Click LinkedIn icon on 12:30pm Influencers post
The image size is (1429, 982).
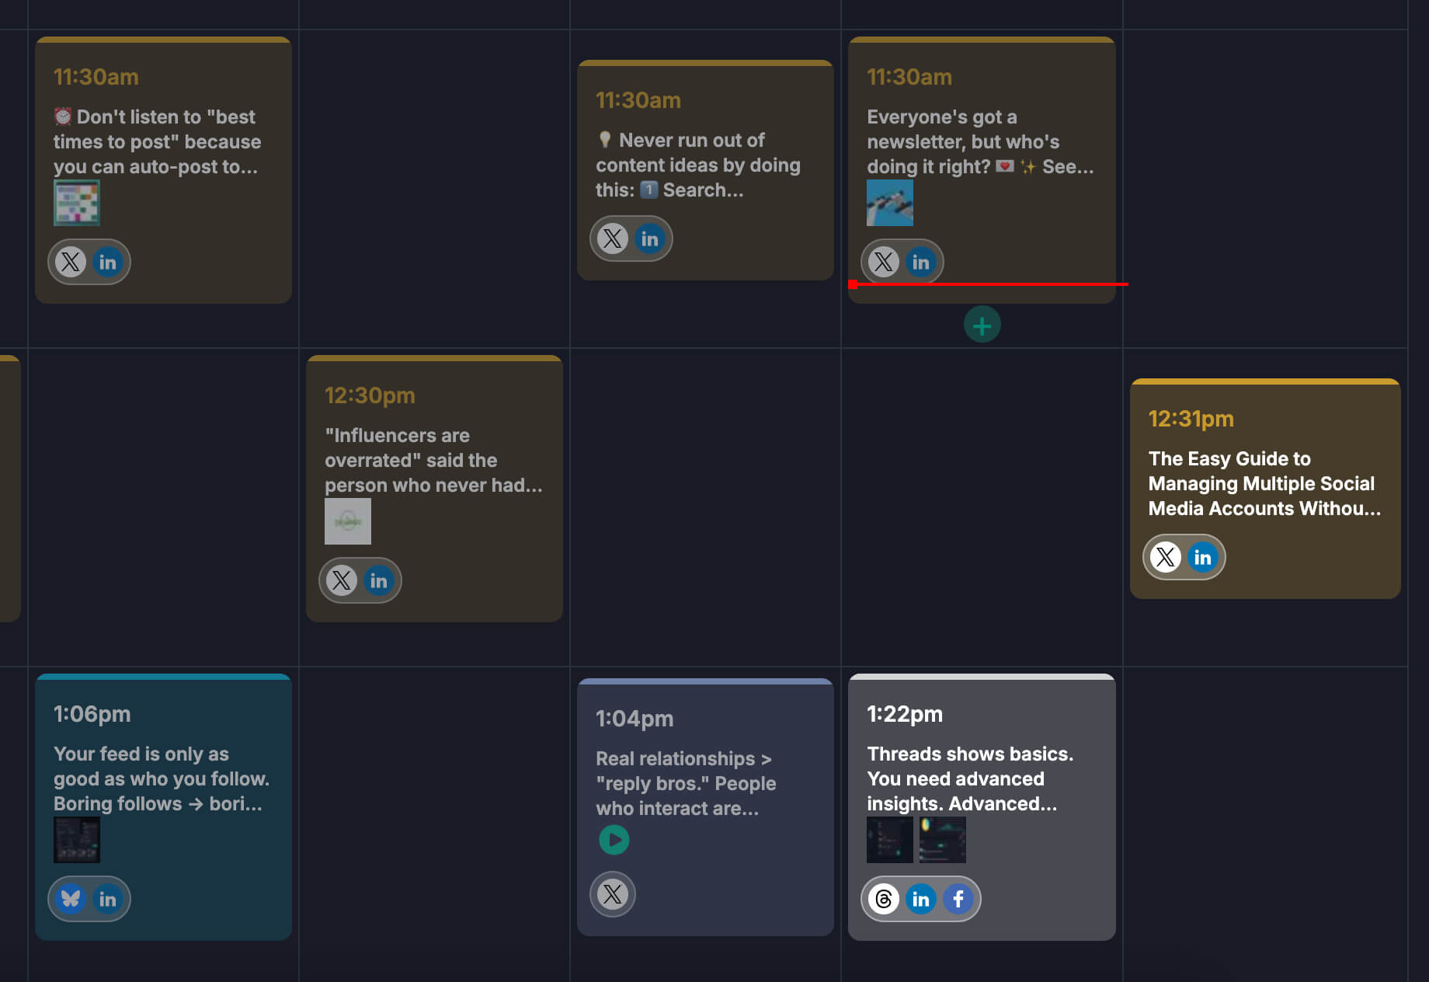click(x=378, y=580)
